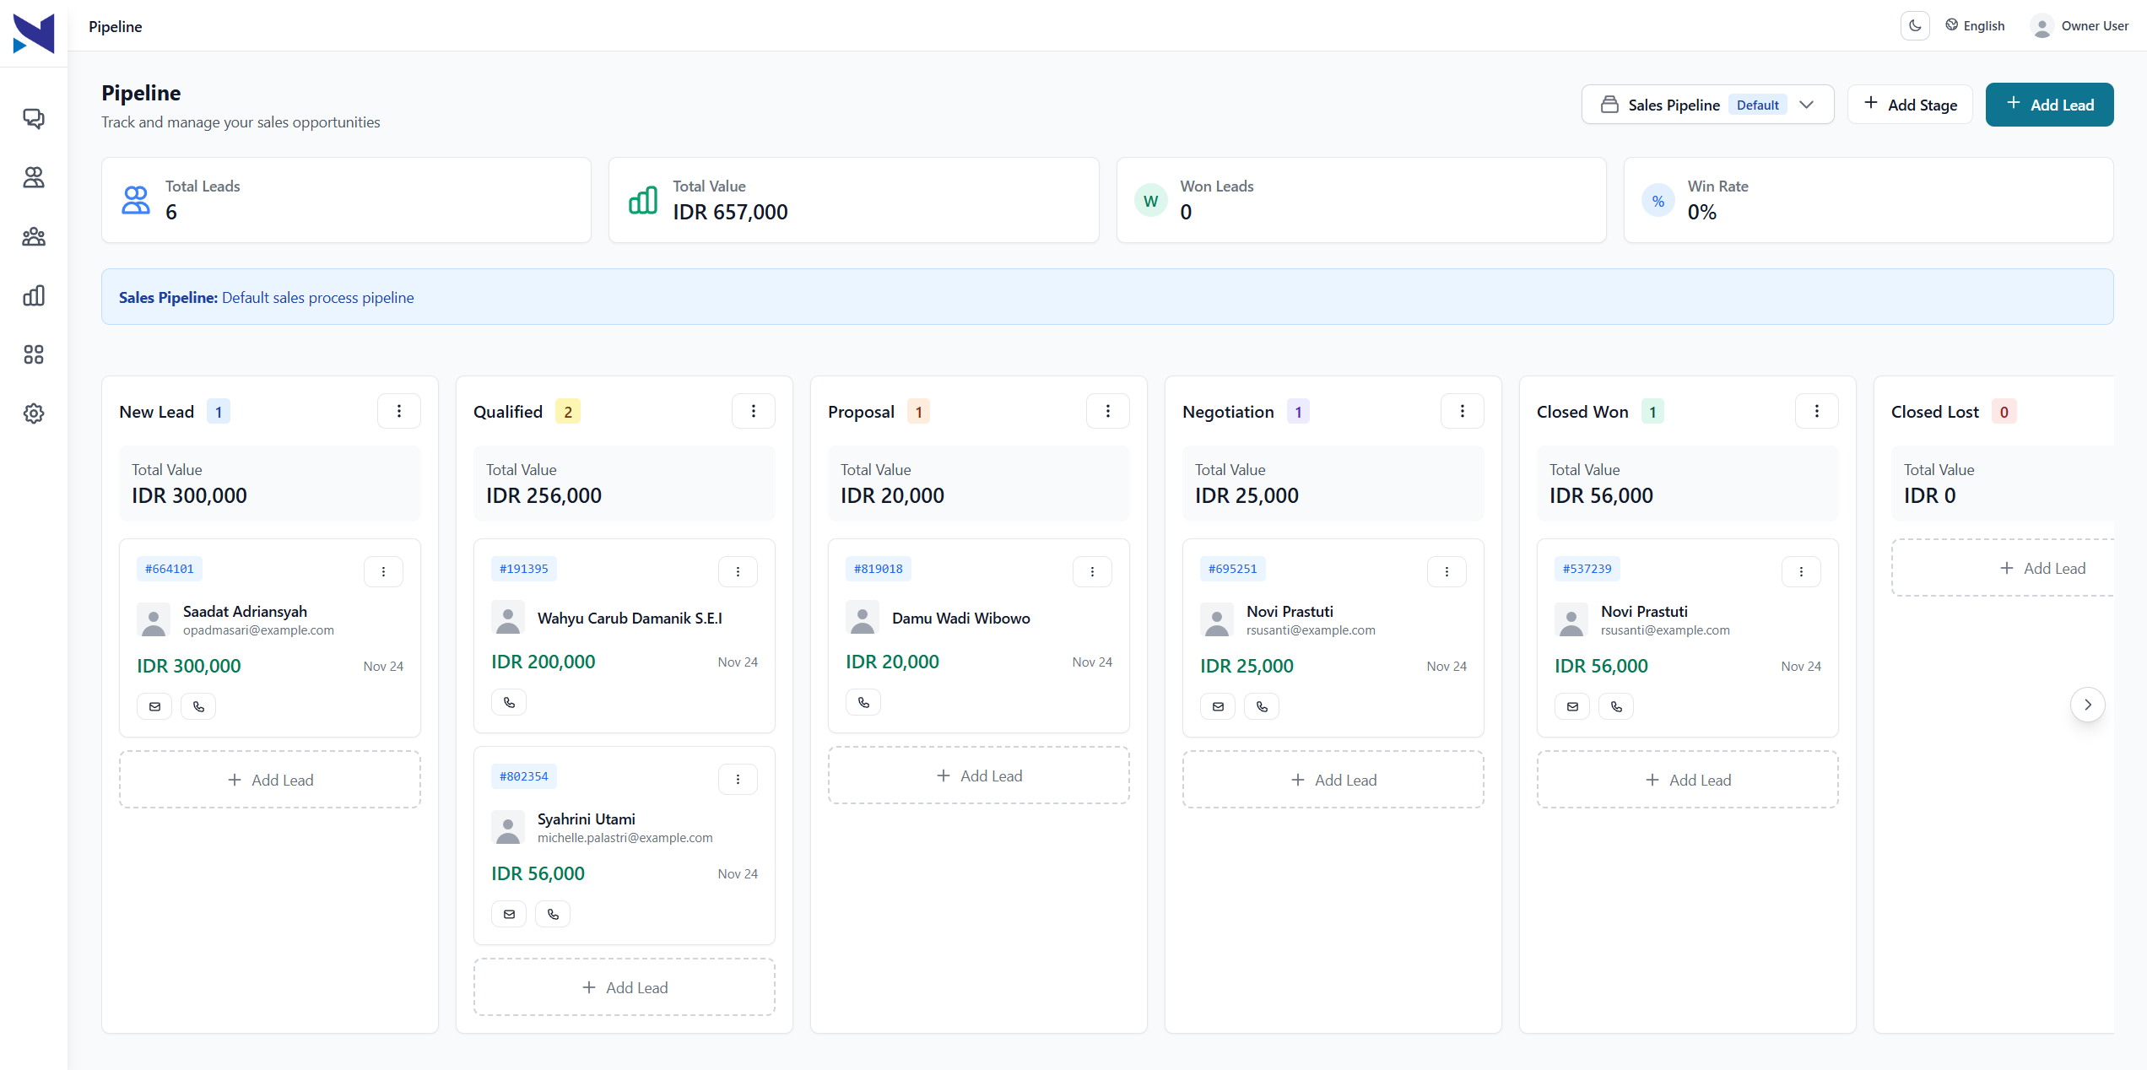
Task: Open New Lead stage options menu
Action: 399,411
